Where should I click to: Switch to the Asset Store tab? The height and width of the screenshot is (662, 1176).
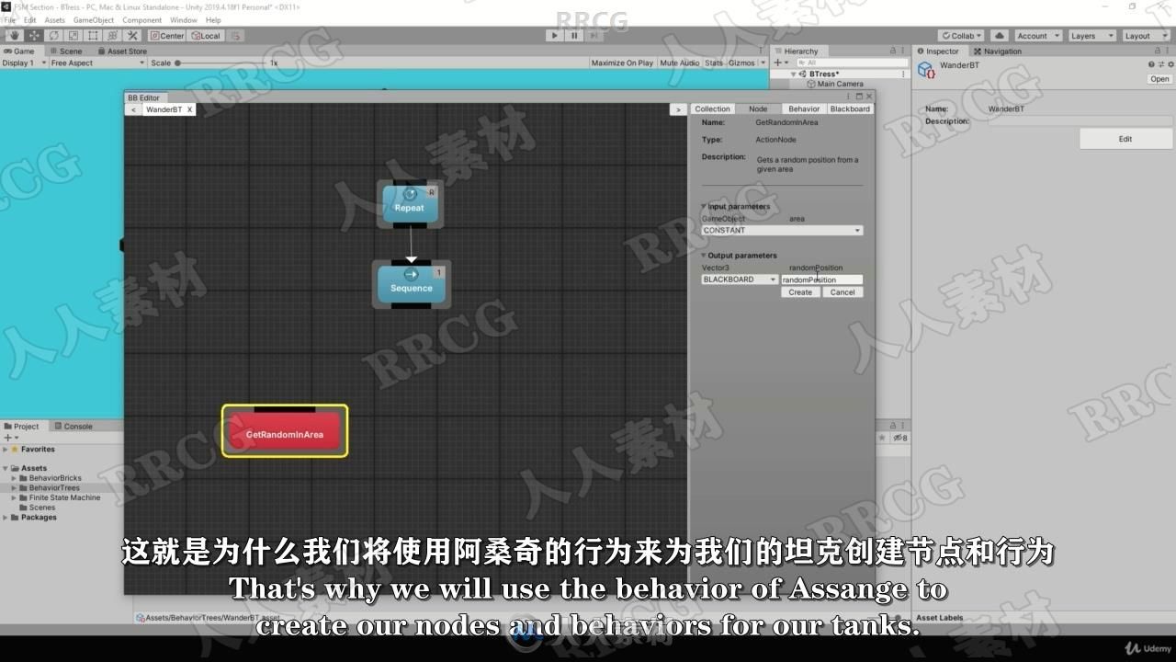[x=121, y=51]
